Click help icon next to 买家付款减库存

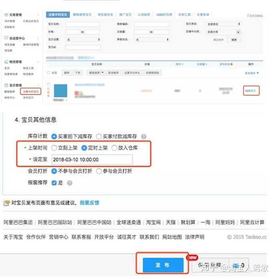[144, 136]
